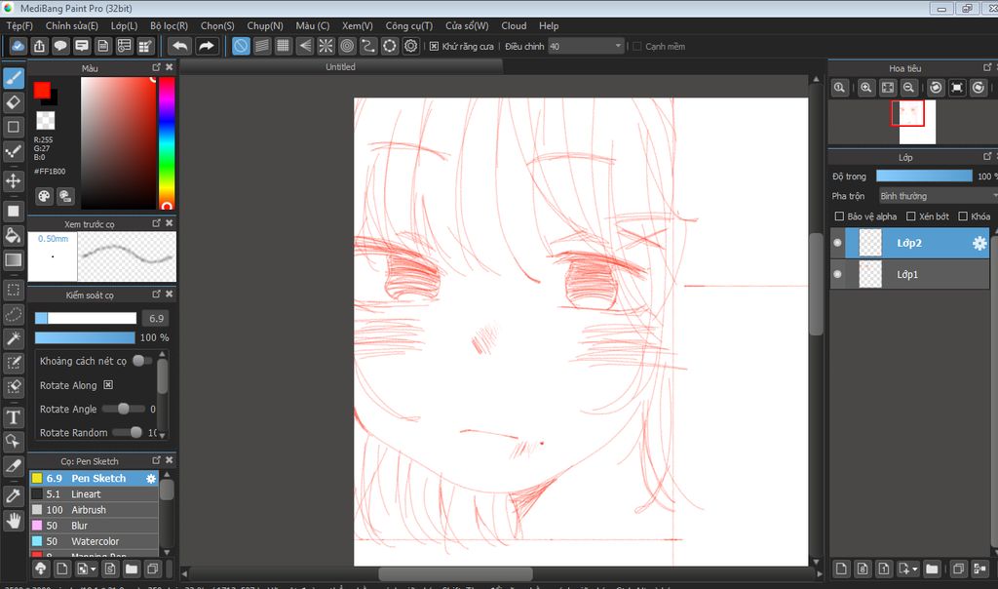Enable vanishing point snap
Image resolution: width=998 pixels, height=589 pixels.
(x=305, y=46)
